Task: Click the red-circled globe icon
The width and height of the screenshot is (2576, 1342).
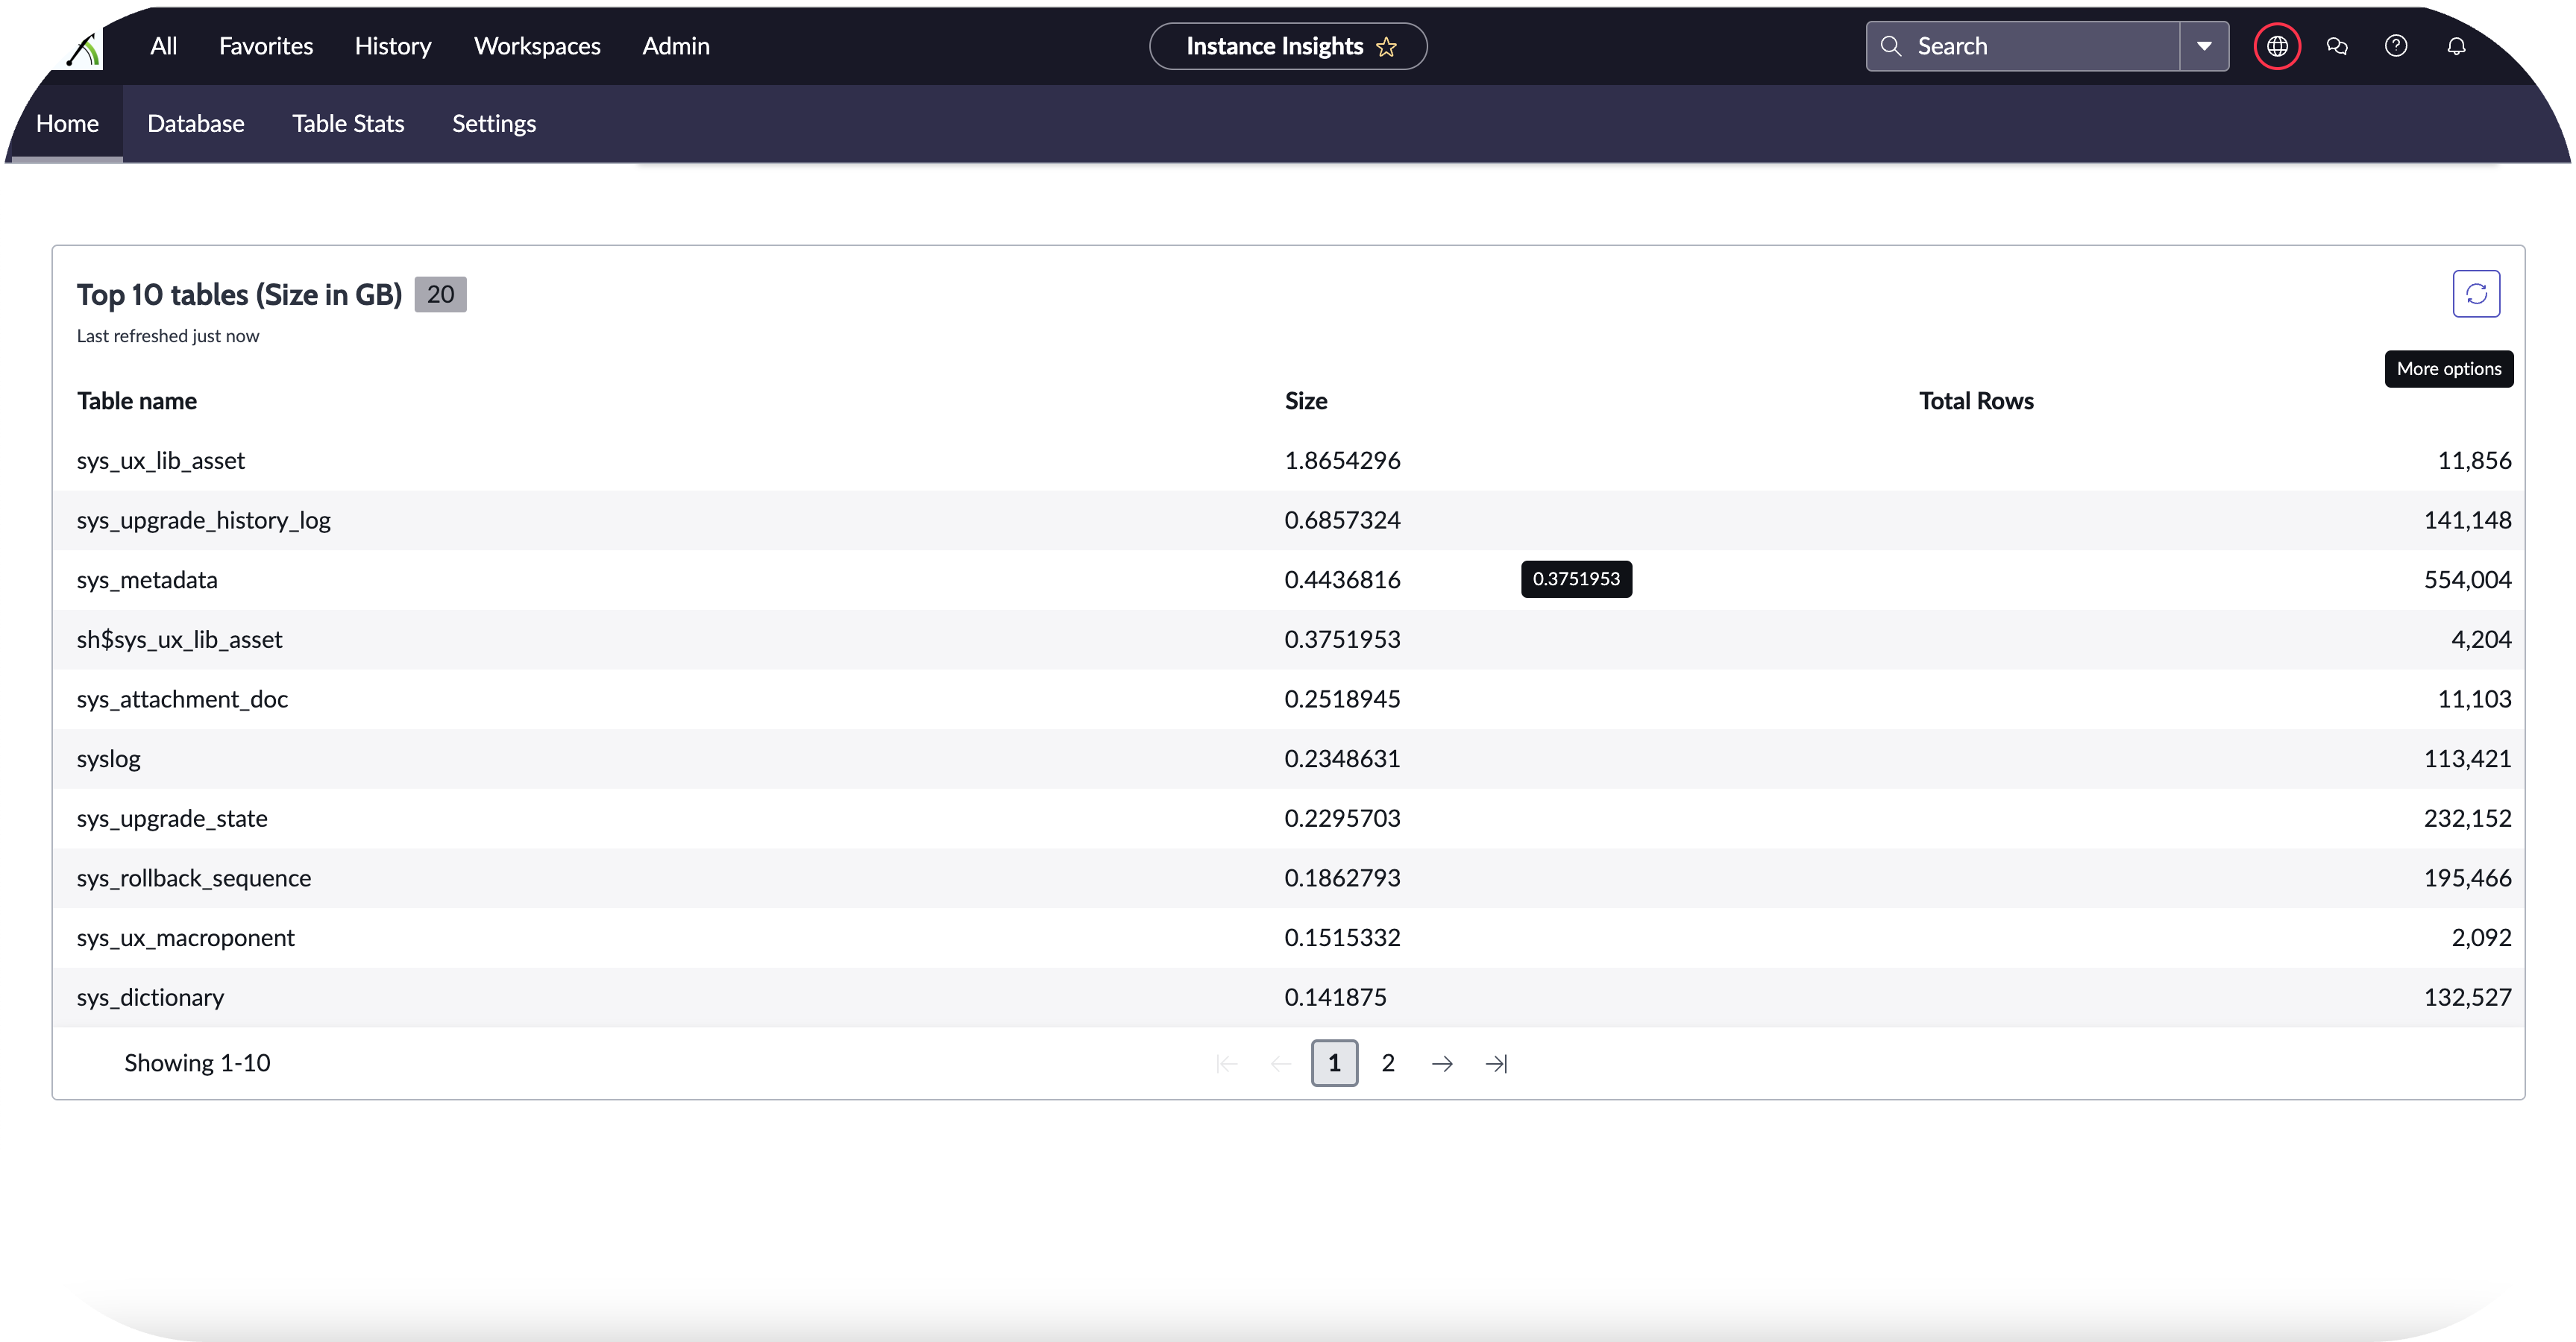Action: click(2277, 46)
